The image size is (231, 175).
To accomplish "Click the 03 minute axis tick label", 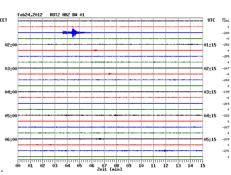I will tap(55, 165).
